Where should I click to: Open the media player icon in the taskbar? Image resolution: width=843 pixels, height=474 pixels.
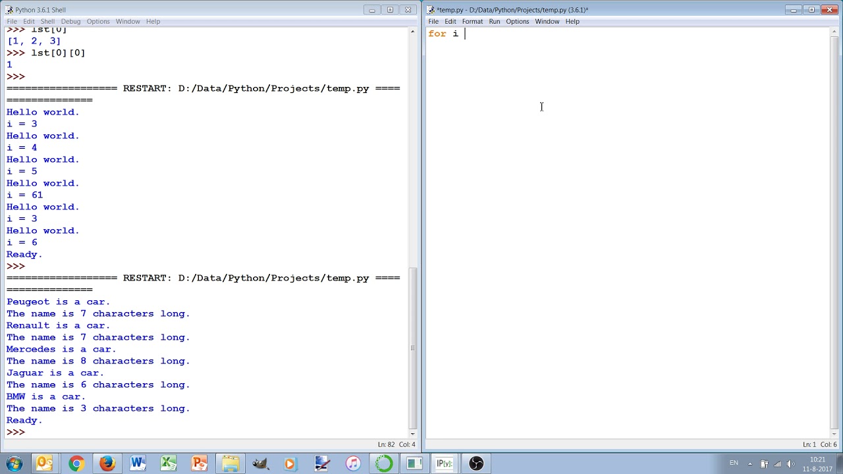pos(290,463)
